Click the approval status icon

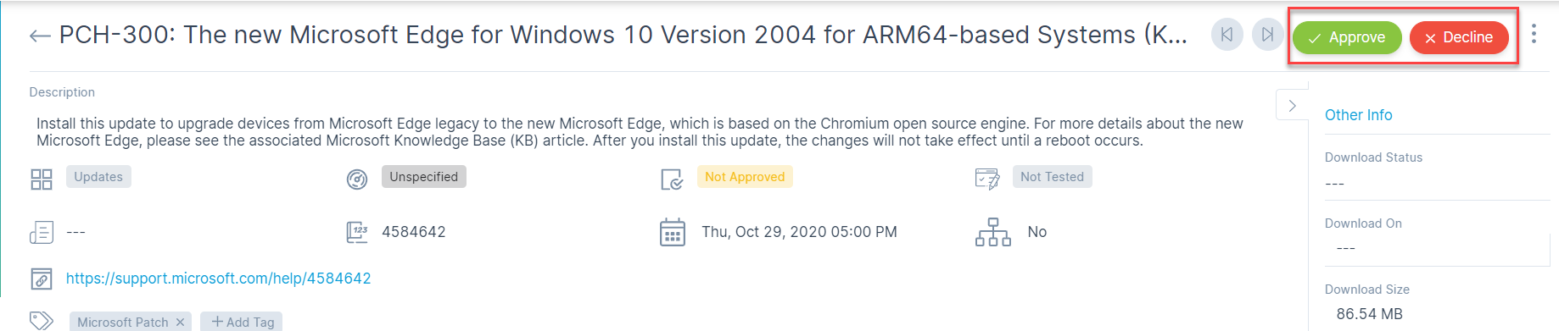(672, 179)
